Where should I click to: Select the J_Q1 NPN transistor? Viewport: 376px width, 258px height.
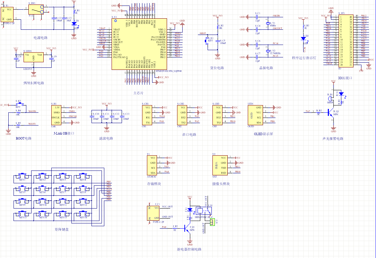(187, 229)
